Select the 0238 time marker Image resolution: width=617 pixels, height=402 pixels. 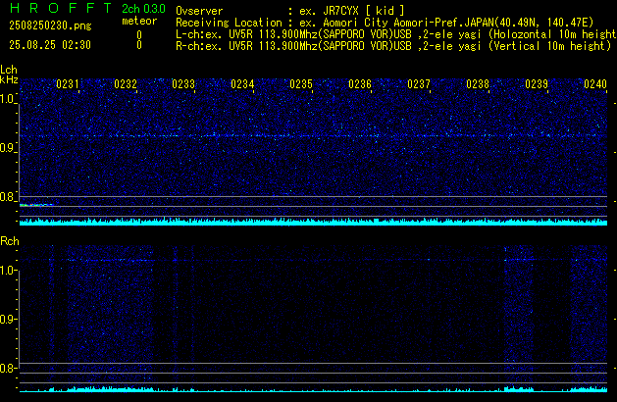point(478,84)
